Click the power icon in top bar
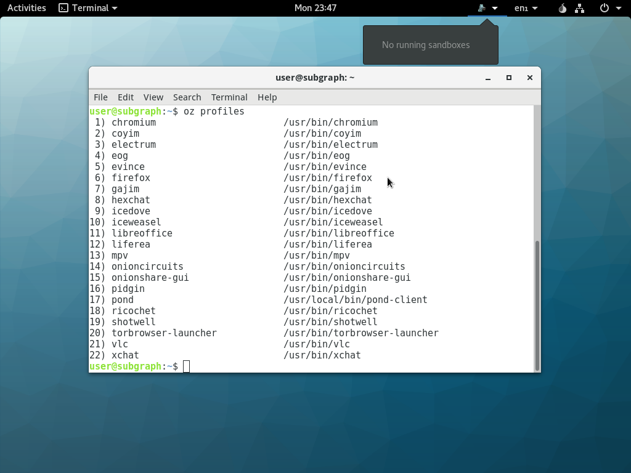 point(604,8)
